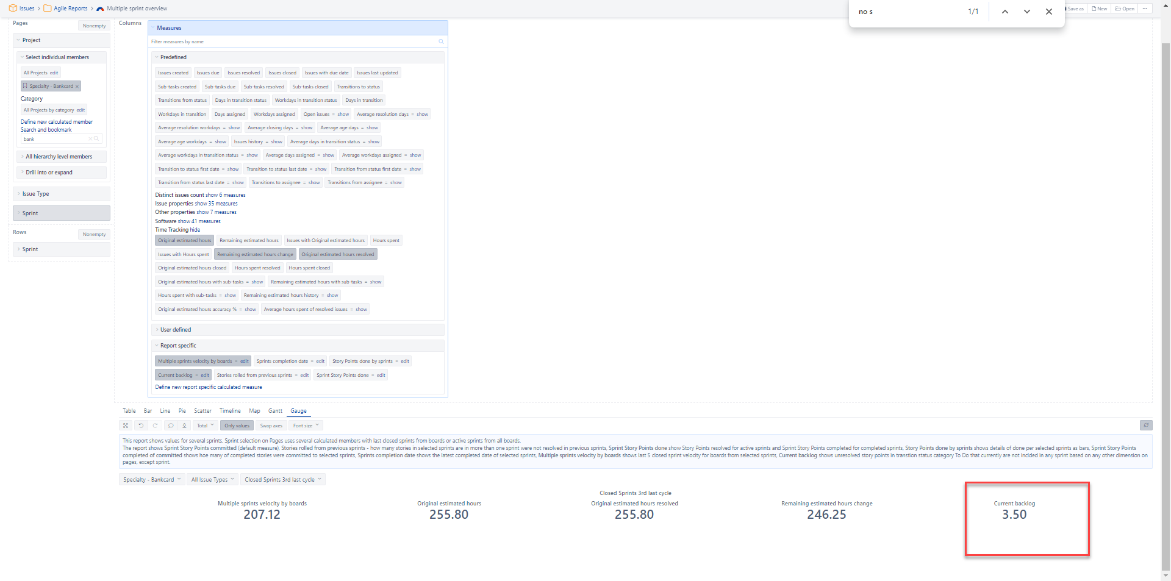Image resolution: width=1171 pixels, height=581 pixels.
Task: Open the more options ellipsis menu
Action: click(x=1145, y=9)
